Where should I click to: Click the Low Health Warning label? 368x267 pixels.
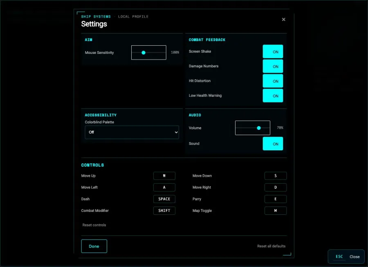click(x=205, y=96)
